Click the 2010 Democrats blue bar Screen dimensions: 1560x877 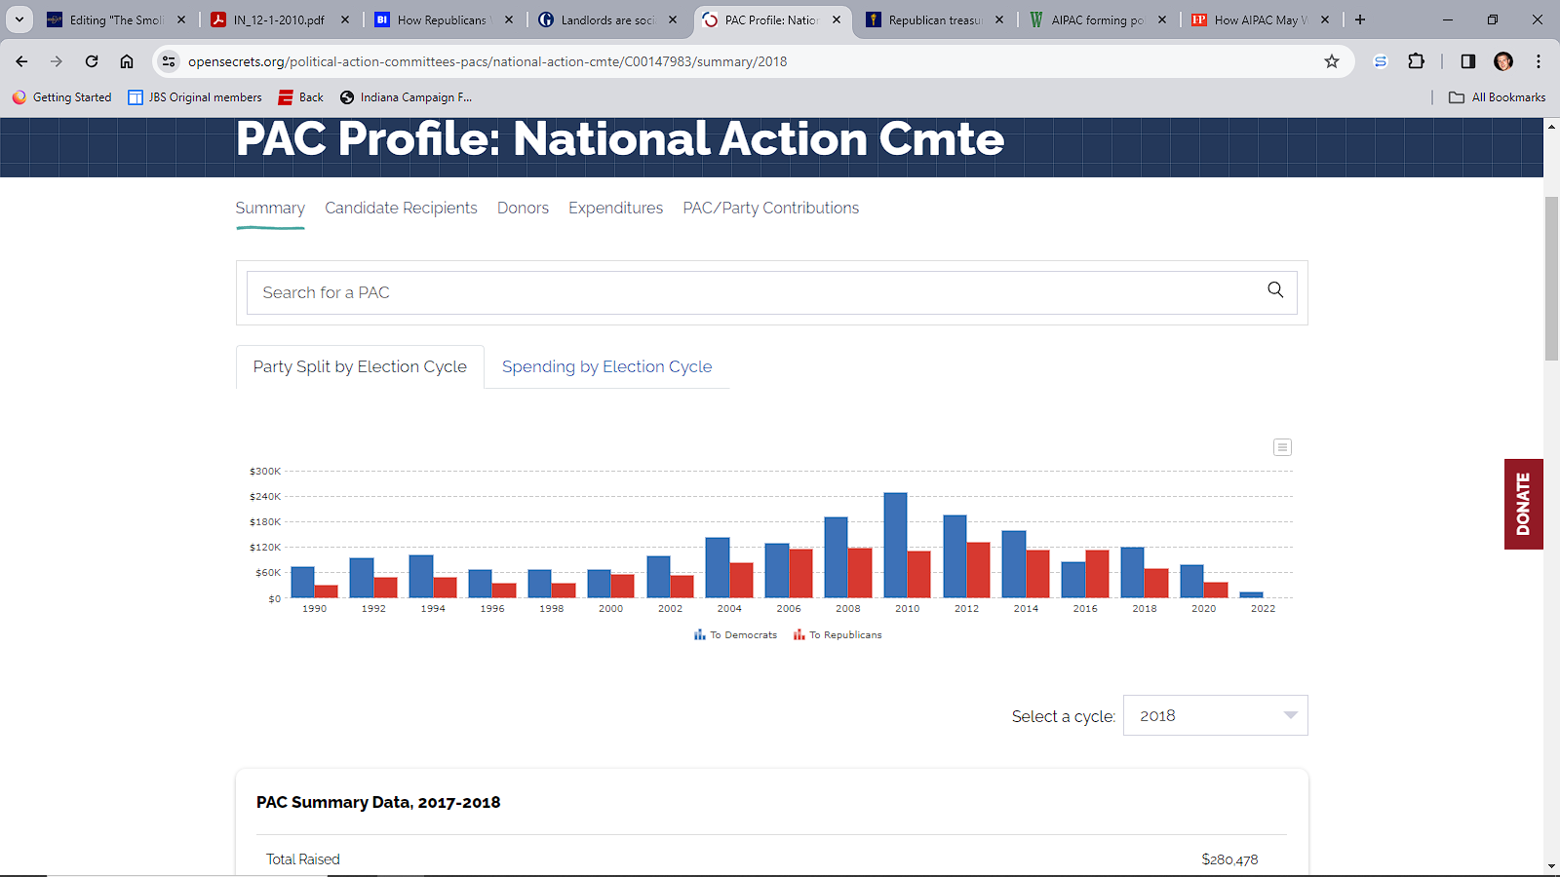pyautogui.click(x=895, y=545)
